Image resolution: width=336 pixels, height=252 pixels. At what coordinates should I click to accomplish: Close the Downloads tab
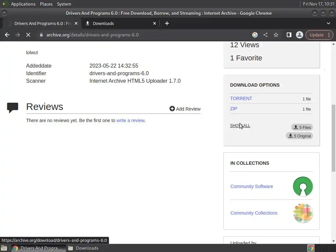(155, 23)
